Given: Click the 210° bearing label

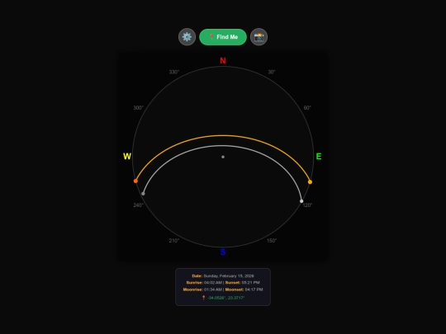Looking at the screenshot, I should pos(174,241).
